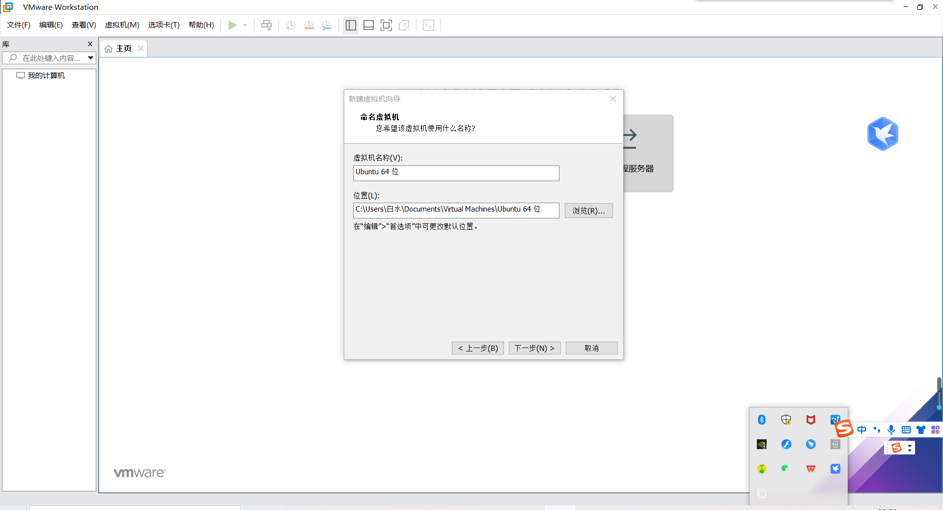Click the 虚拟机名称 text field
The image size is (943, 510).
(456, 173)
